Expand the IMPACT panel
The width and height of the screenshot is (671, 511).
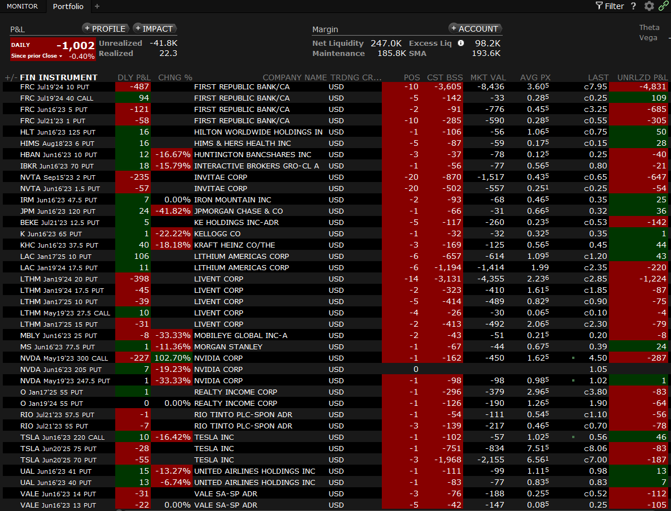[x=155, y=28]
